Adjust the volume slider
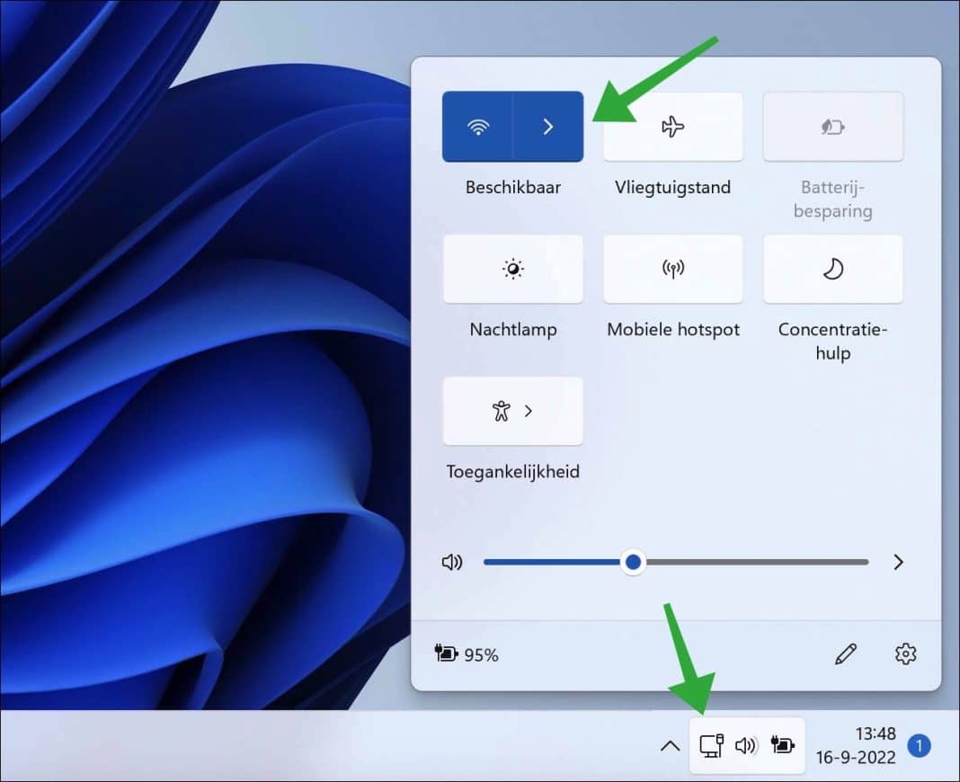 [x=632, y=562]
